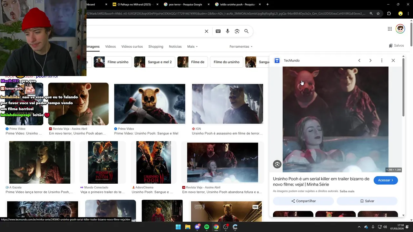Select the Notícias search tab

pos(175,47)
